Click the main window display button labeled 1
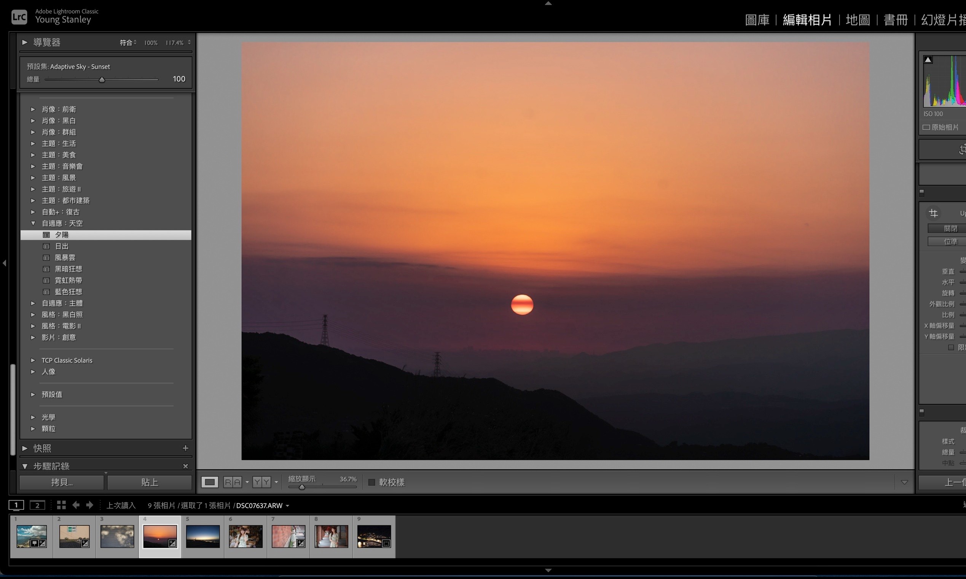Screen dimensions: 966x579 pos(16,505)
